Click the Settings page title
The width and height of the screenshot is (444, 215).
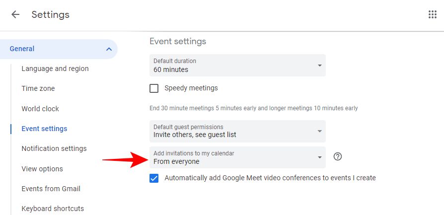(51, 14)
